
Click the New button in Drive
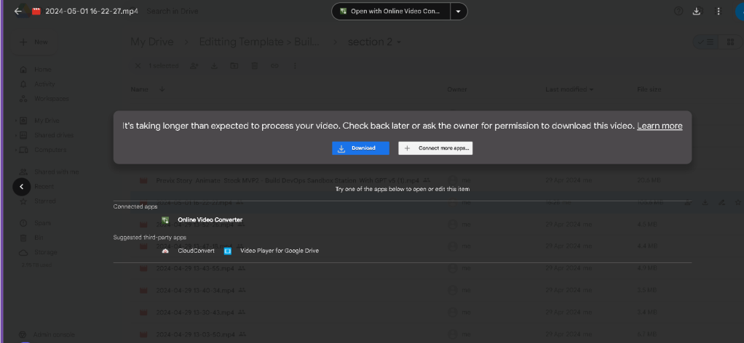tap(33, 42)
